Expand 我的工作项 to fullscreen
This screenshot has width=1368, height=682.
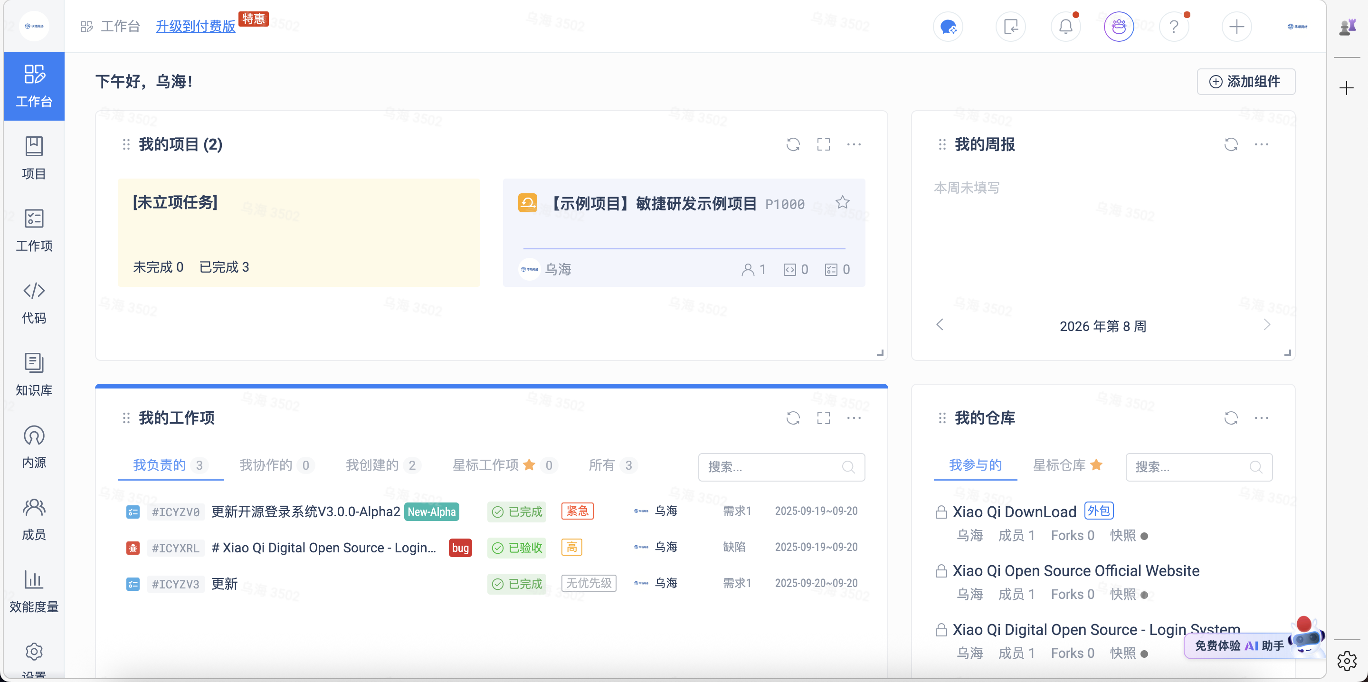tap(823, 418)
